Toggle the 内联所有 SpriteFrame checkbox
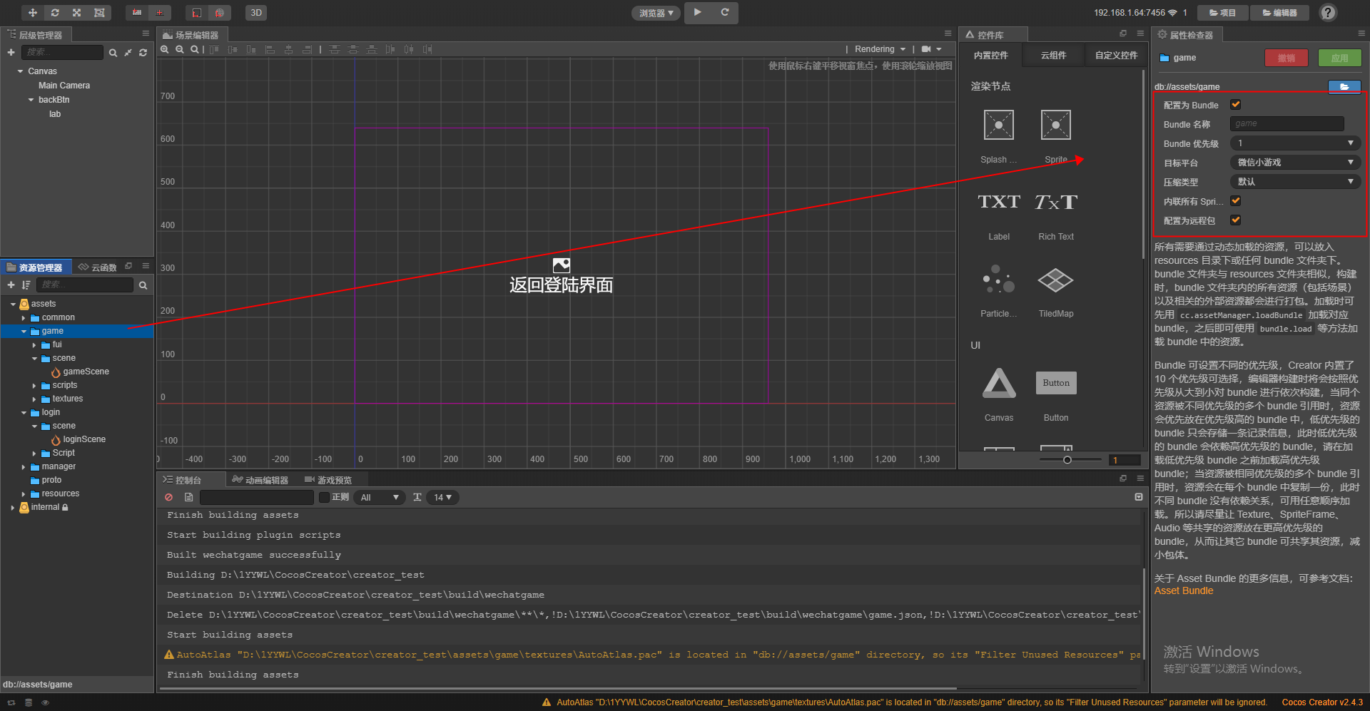The image size is (1370, 711). [x=1236, y=201]
